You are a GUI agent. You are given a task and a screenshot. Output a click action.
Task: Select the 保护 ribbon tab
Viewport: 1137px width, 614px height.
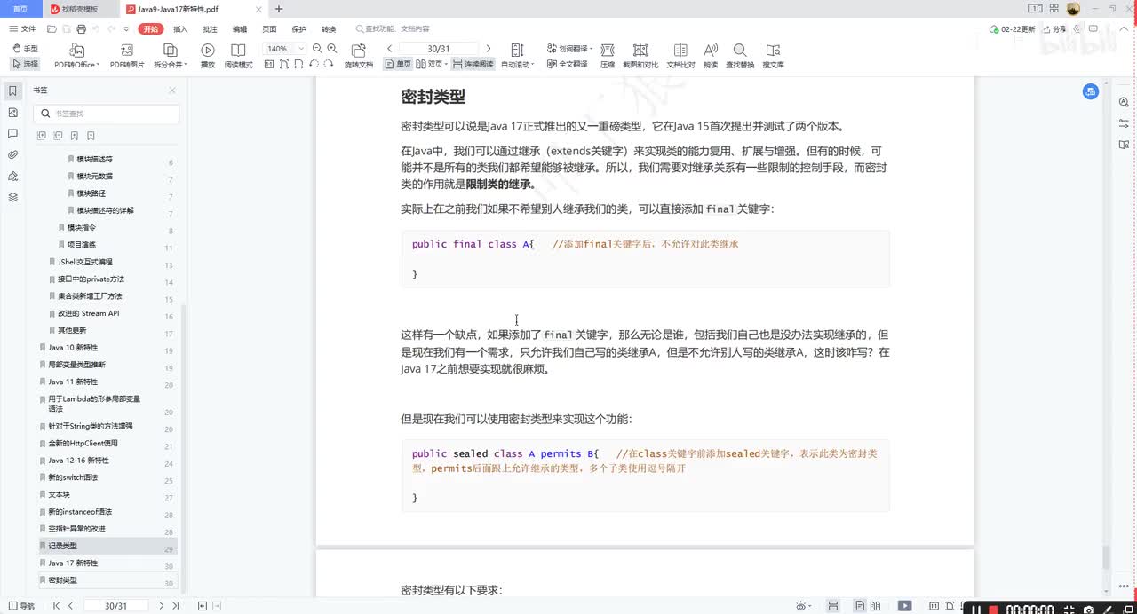[299, 28]
